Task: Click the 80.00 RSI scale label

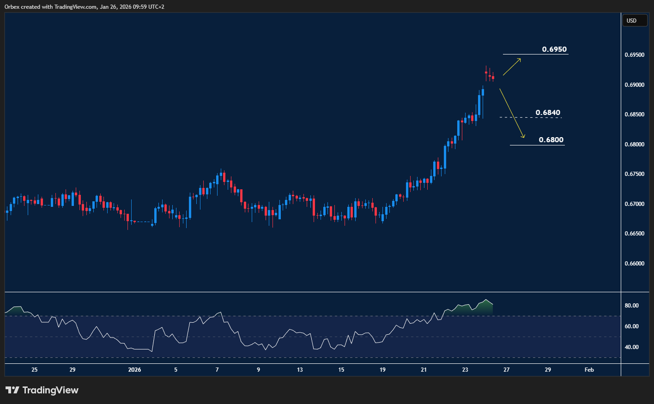Action: point(633,305)
